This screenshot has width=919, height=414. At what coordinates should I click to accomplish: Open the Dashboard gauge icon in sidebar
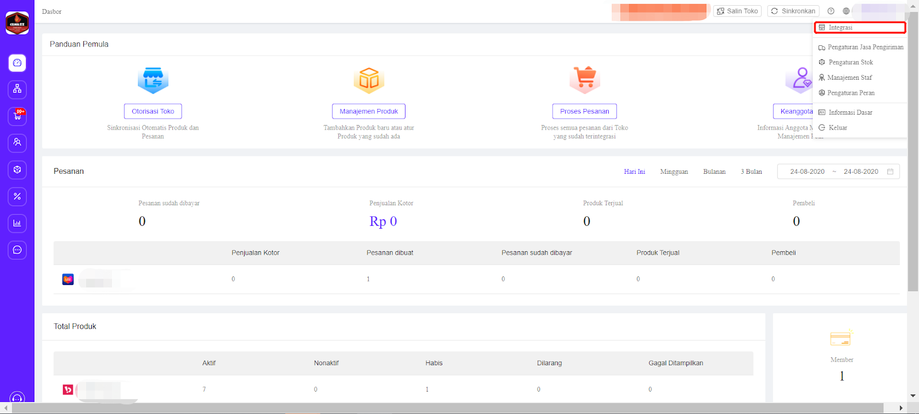click(17, 63)
